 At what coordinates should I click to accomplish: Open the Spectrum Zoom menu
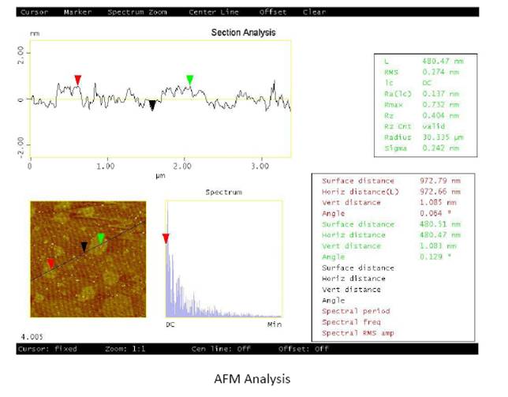pyautogui.click(x=136, y=13)
